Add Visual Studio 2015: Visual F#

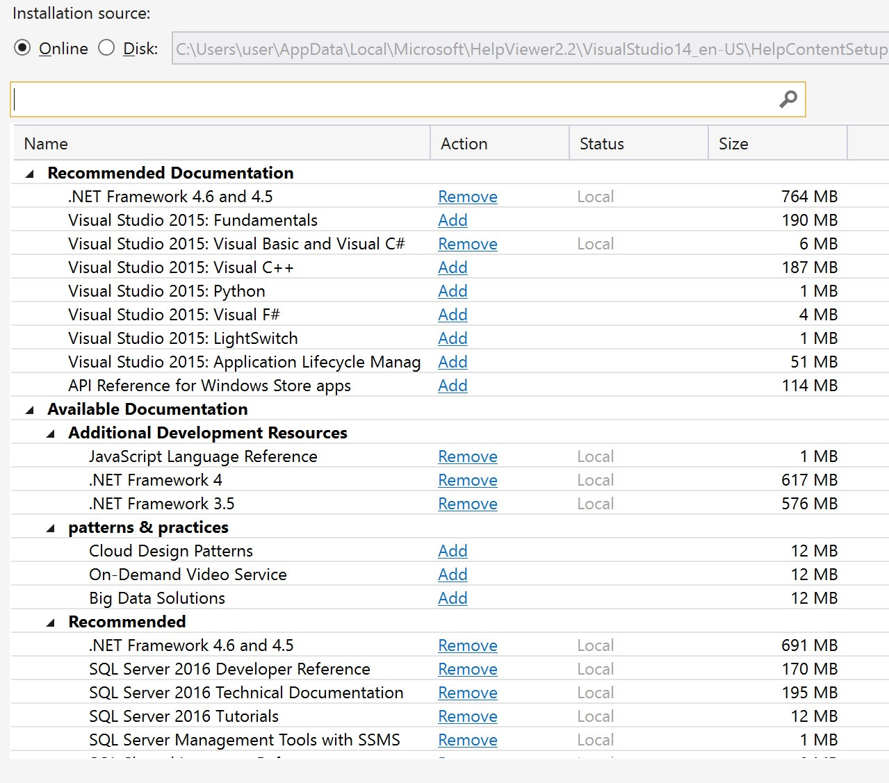tap(452, 315)
